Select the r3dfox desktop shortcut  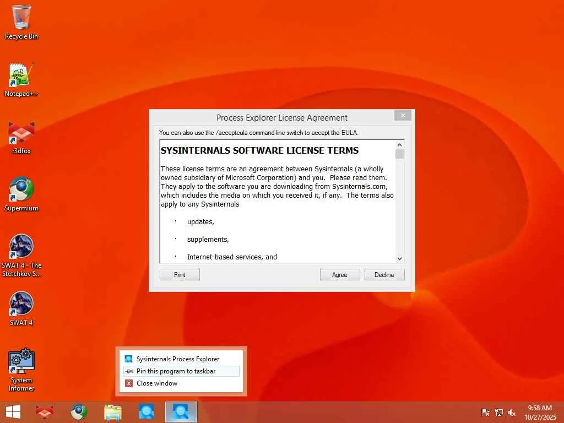click(21, 137)
